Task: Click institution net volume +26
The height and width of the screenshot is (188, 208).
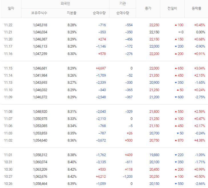Action: 130,133
